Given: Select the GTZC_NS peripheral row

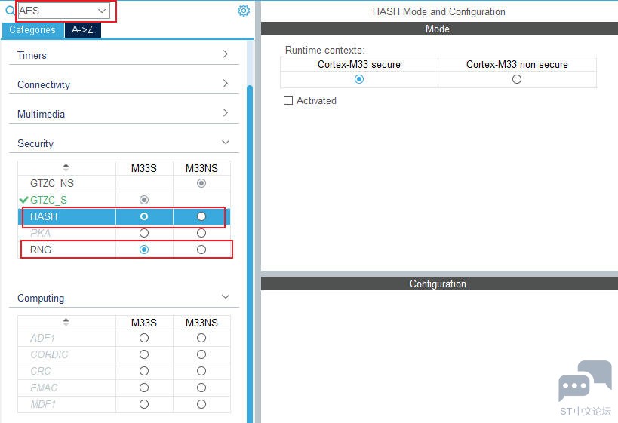Looking at the screenshot, I should click(x=124, y=183).
